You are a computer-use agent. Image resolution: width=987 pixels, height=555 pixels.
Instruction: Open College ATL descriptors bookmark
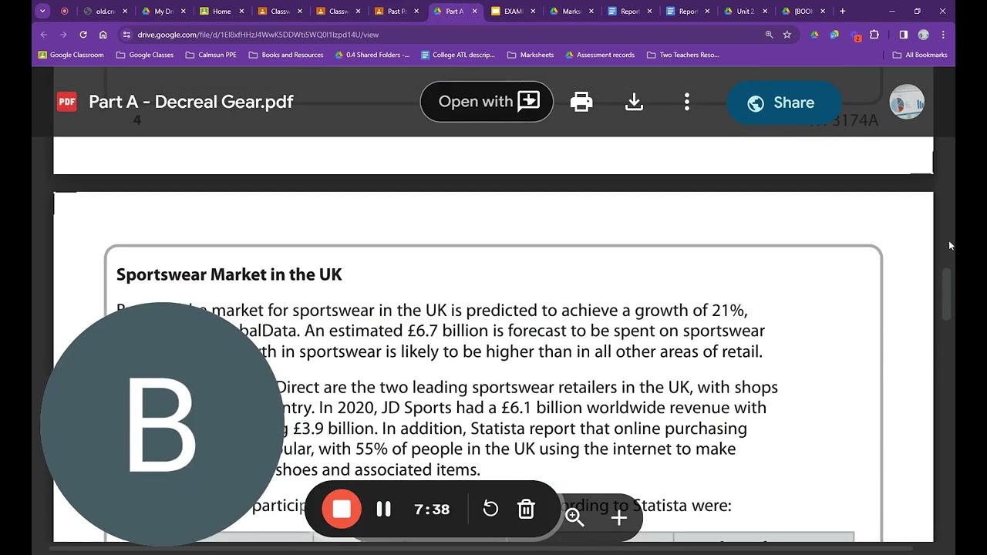[458, 55]
